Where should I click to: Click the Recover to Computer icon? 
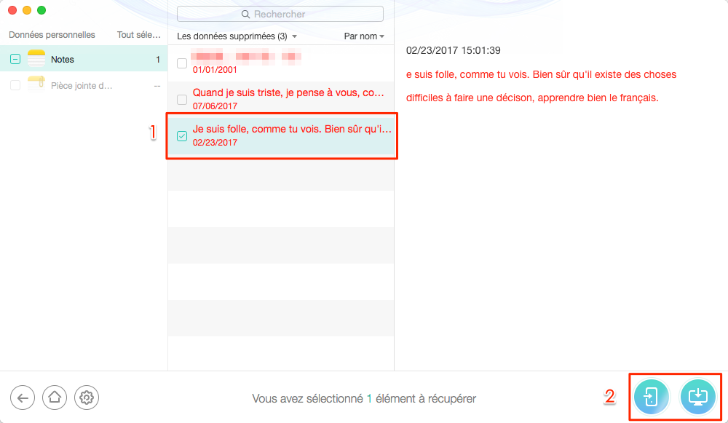point(697,397)
